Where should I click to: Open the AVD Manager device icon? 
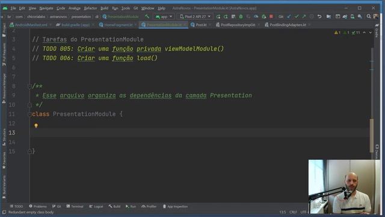353,16
